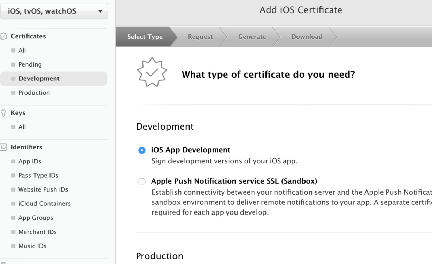Open Production certificates in sidebar

point(34,93)
